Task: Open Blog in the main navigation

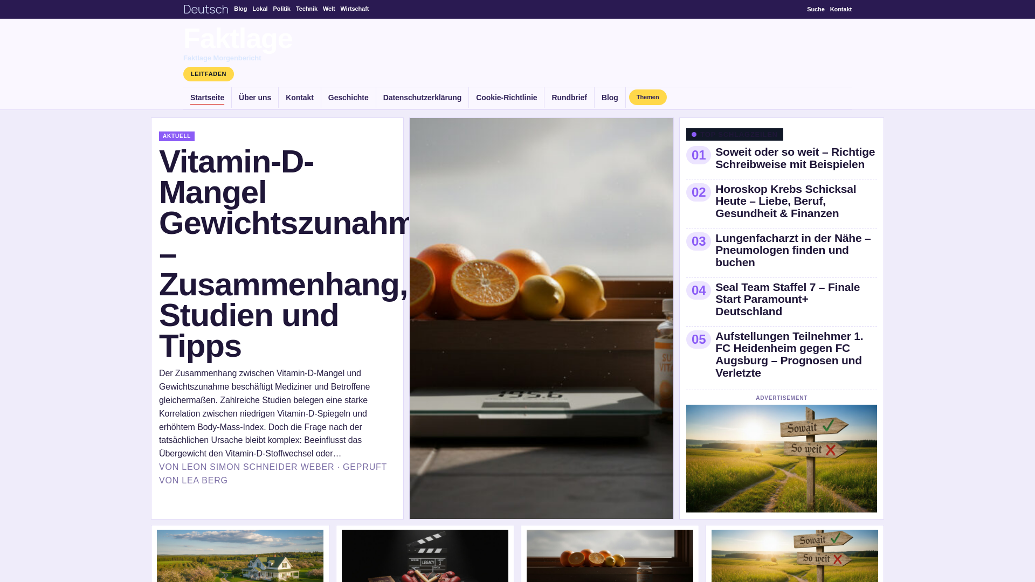Action: 610,98
